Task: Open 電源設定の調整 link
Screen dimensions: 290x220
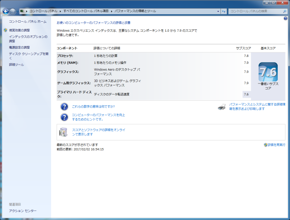Action: [x=19, y=47]
